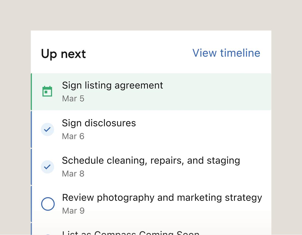The image size is (302, 235).
Task: Open Schedule cleaning, repairs, and staging
Action: pyautogui.click(x=151, y=161)
